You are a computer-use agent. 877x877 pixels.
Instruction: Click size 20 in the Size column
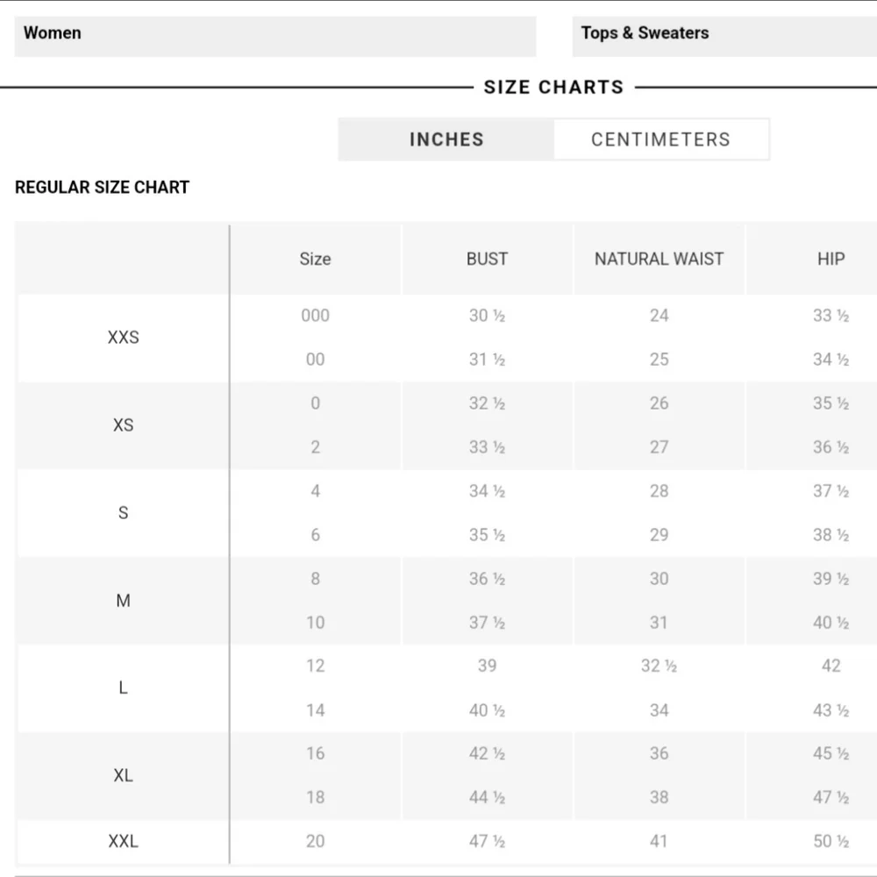point(315,841)
